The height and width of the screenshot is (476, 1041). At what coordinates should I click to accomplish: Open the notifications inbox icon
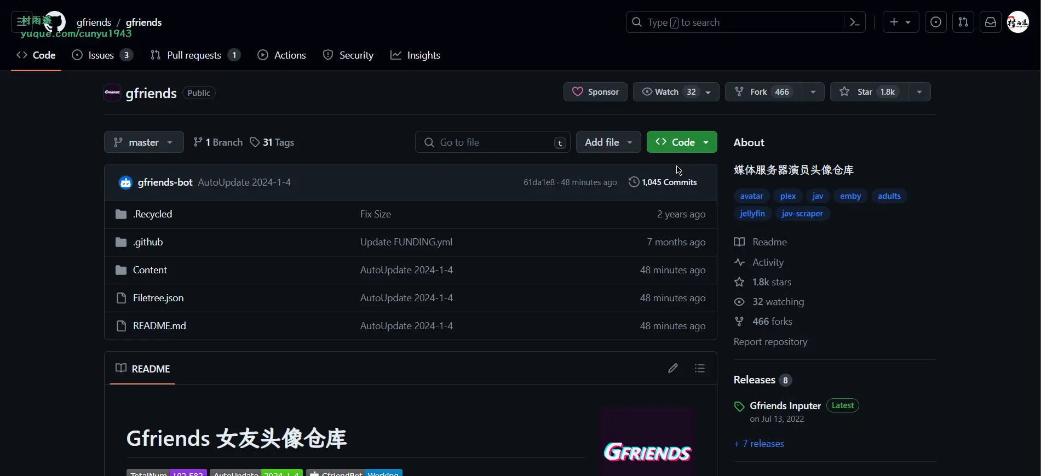991,22
